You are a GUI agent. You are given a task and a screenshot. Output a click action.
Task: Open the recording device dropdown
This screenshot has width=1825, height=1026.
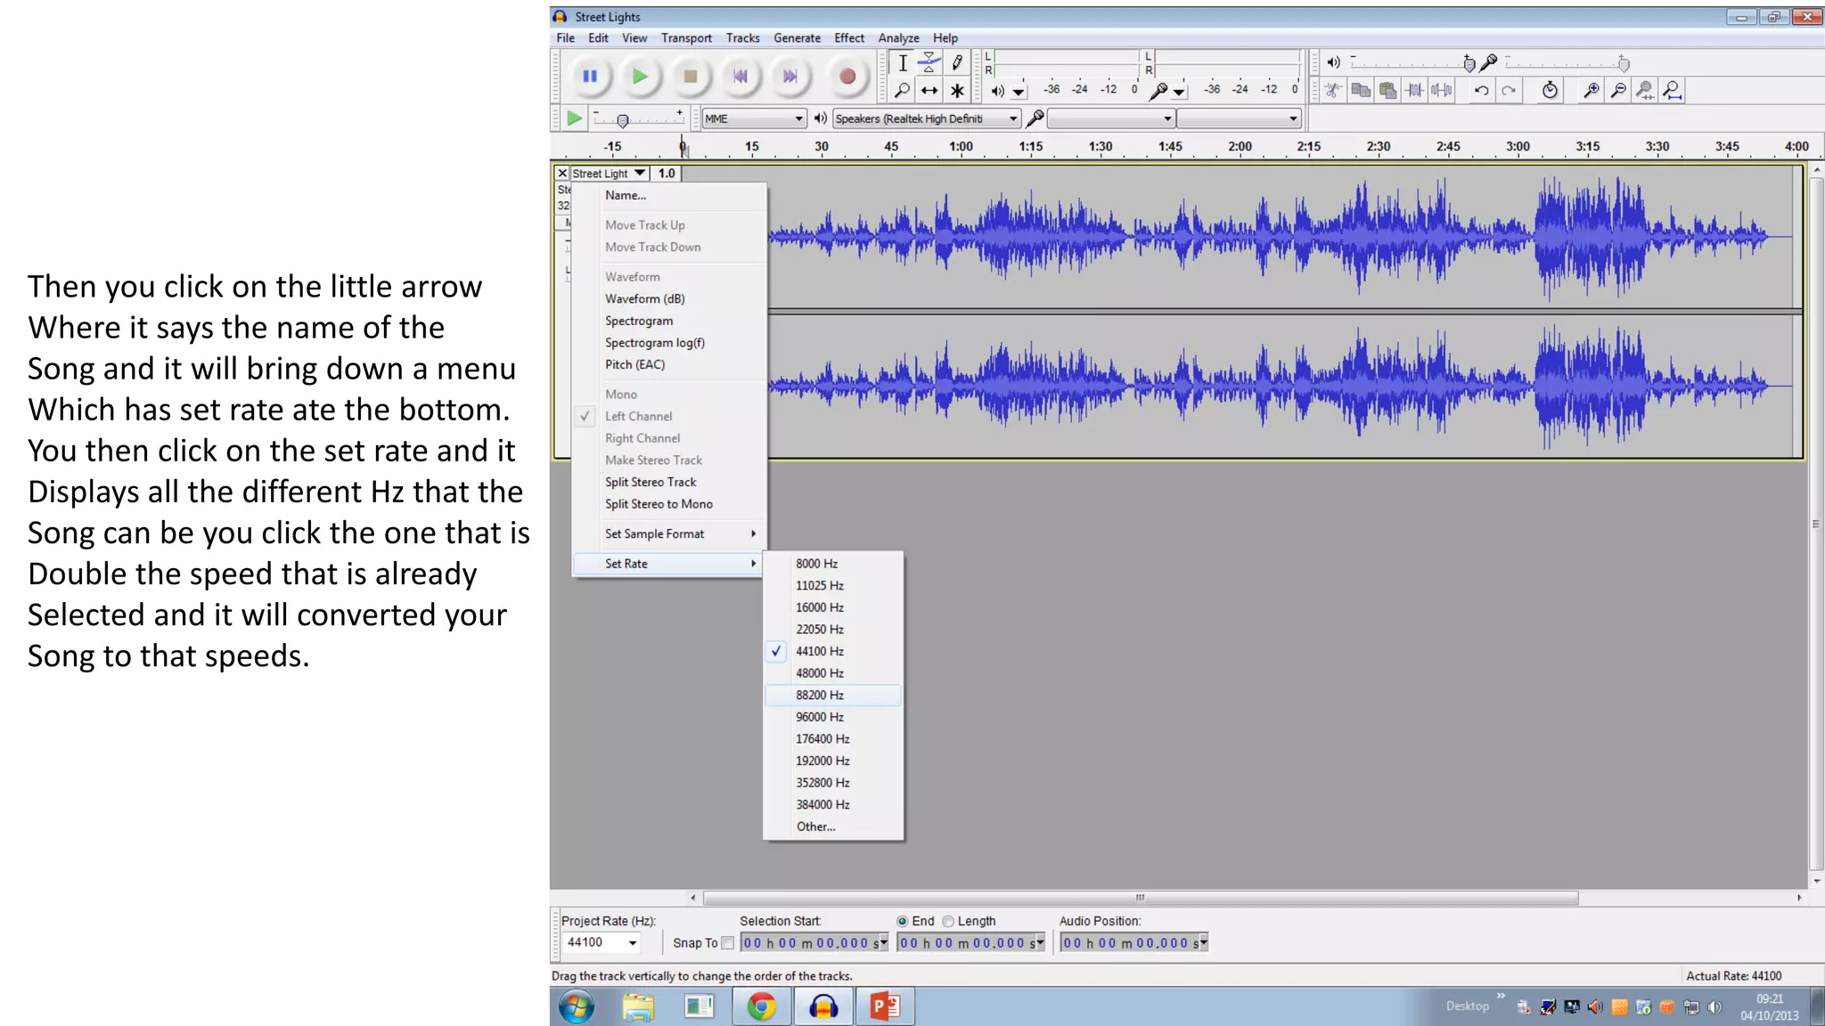tap(1110, 118)
